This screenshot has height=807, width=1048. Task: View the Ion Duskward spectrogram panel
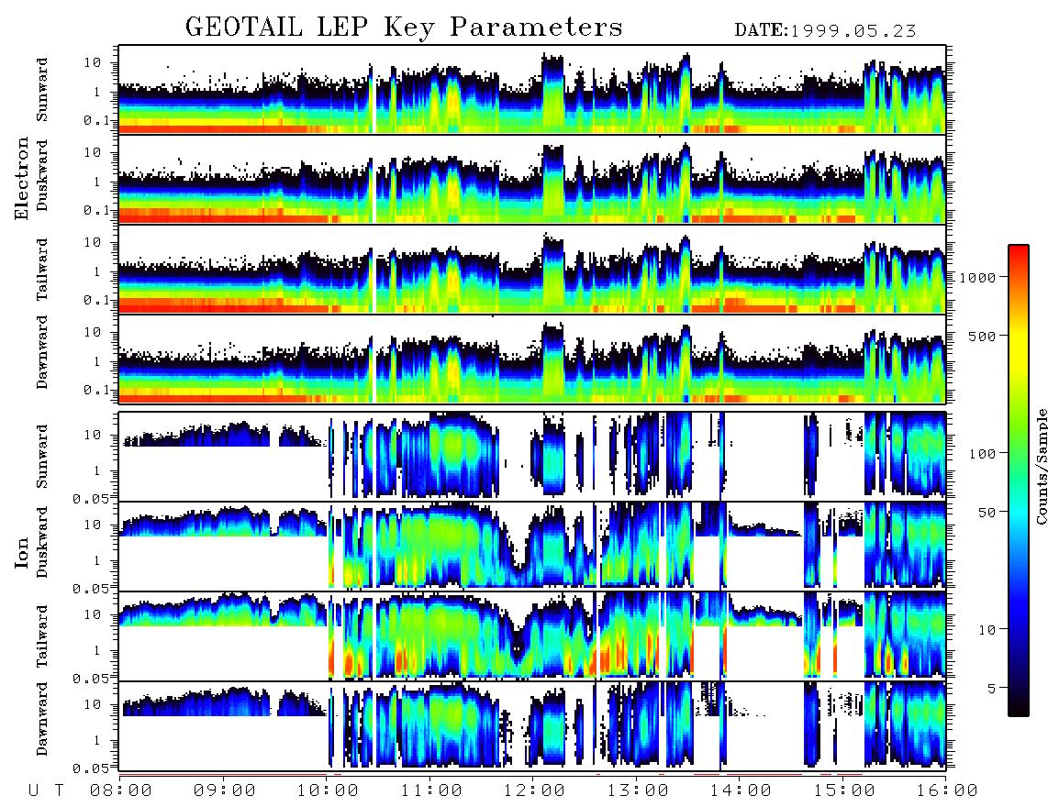coord(532,547)
